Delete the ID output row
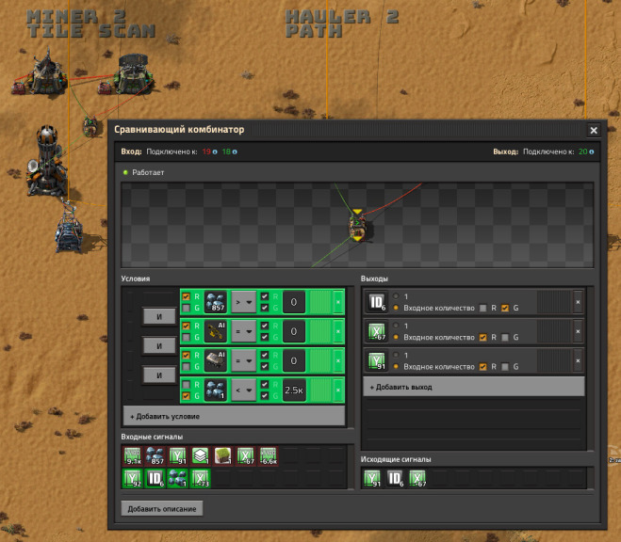 tap(578, 302)
